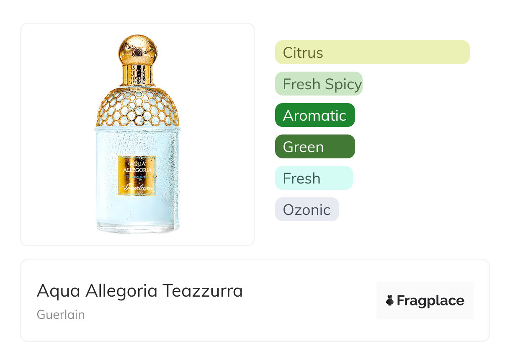This screenshot has width=510, height=362.
Task: Click the clear glass base of bottle
Action: [x=138, y=228]
